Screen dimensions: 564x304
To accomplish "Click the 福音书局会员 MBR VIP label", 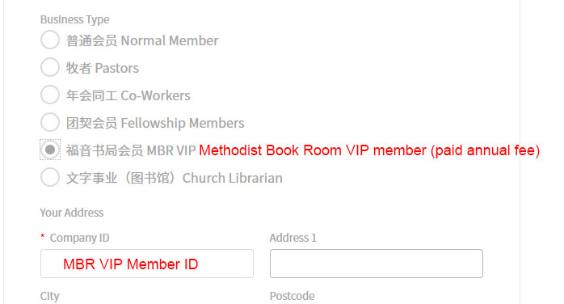I will pos(131,150).
